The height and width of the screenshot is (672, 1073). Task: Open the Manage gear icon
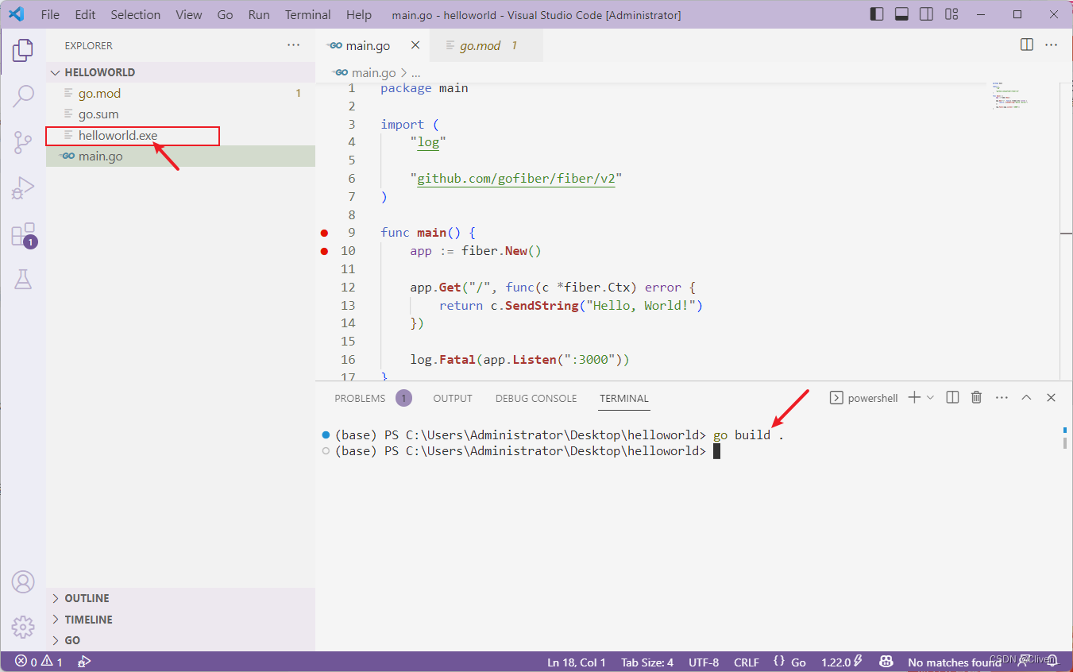click(23, 626)
